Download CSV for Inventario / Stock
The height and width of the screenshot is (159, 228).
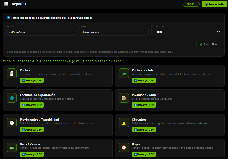click(144, 105)
